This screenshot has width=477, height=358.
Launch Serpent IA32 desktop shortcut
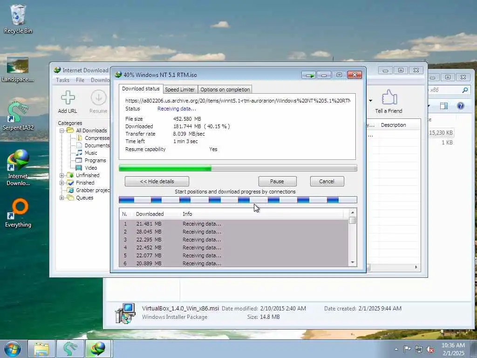[18, 116]
